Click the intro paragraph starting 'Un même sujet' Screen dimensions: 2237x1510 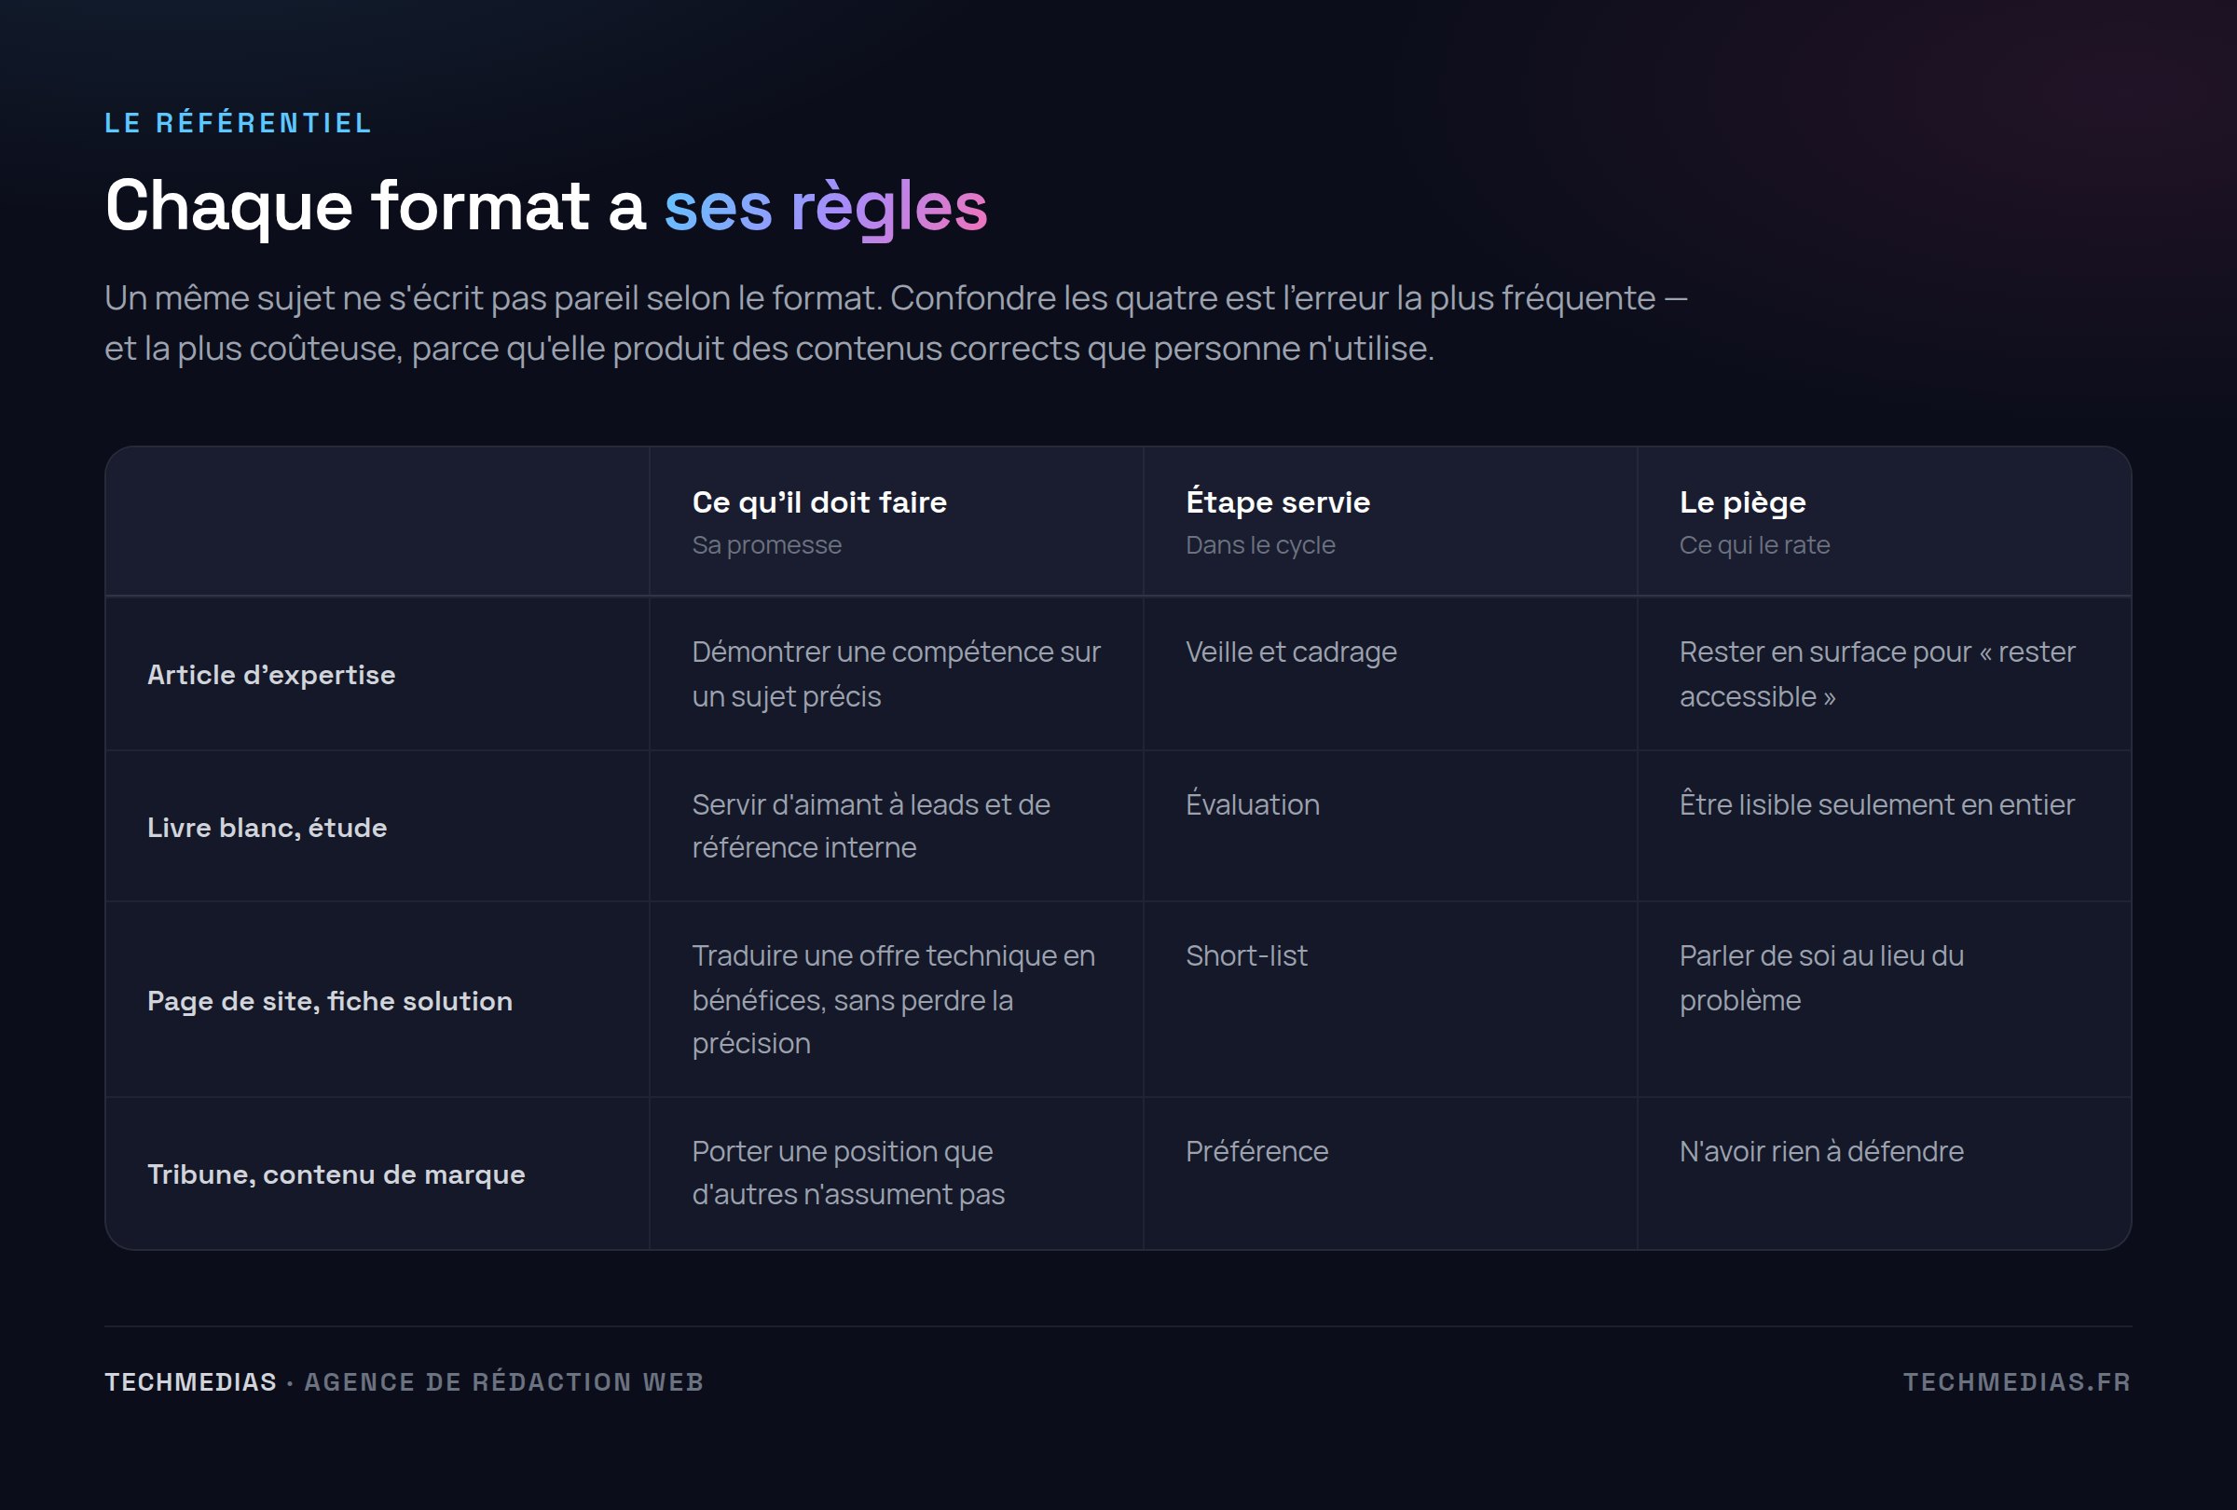[x=896, y=323]
